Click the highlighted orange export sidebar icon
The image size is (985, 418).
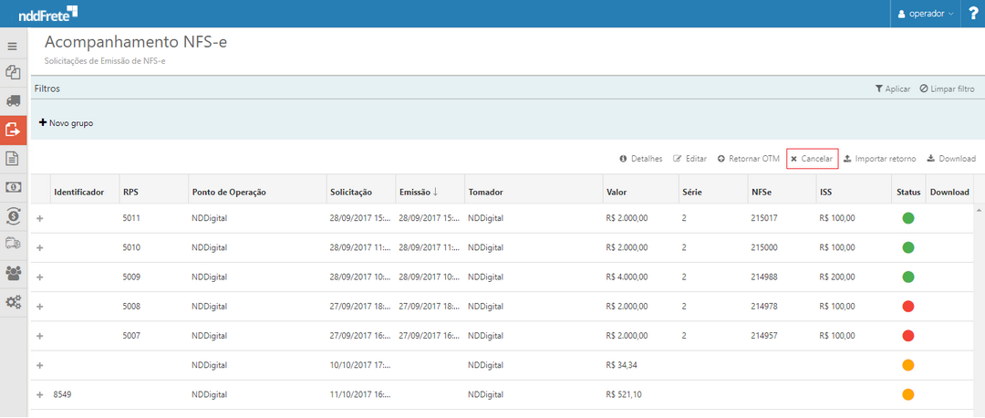pyautogui.click(x=13, y=130)
